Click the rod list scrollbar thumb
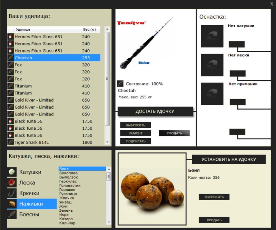The image size is (276, 230). pyautogui.click(x=107, y=79)
